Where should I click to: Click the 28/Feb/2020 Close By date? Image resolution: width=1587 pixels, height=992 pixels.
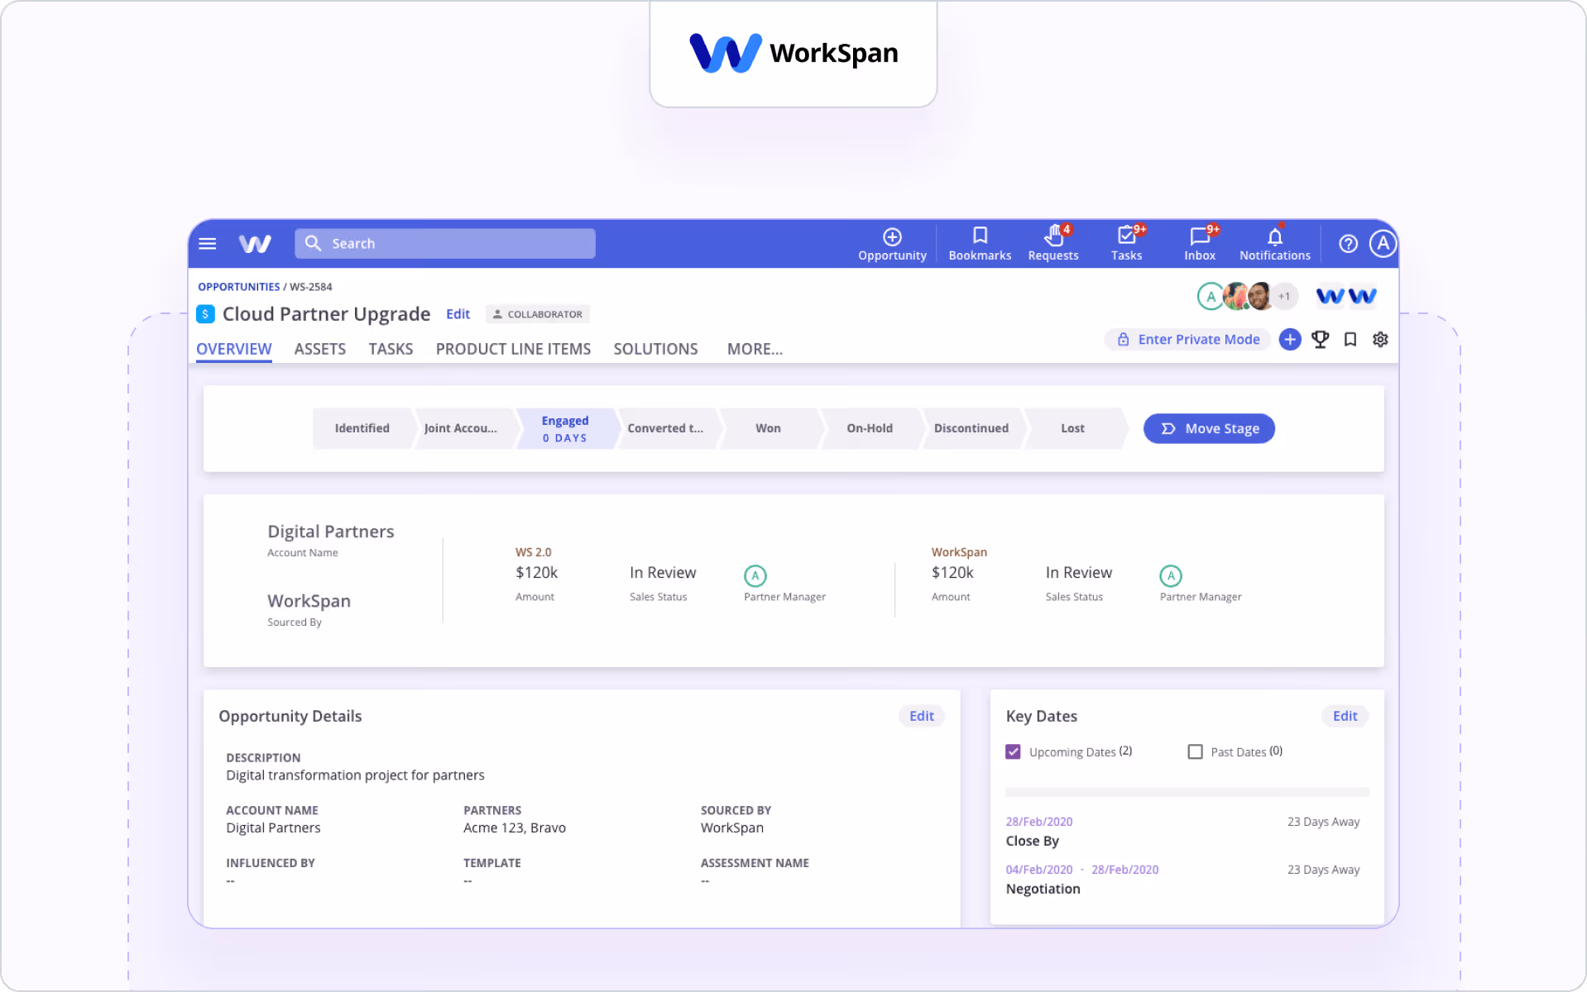[x=1039, y=822]
